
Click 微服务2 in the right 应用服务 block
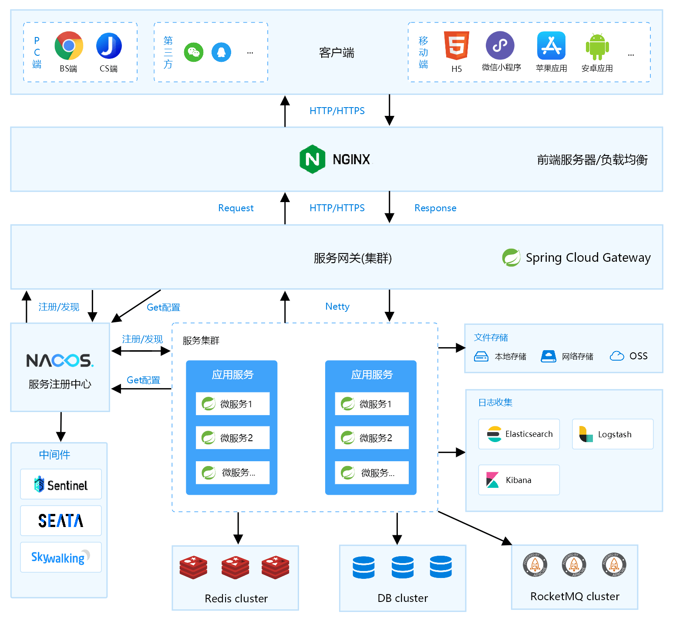[372, 438]
